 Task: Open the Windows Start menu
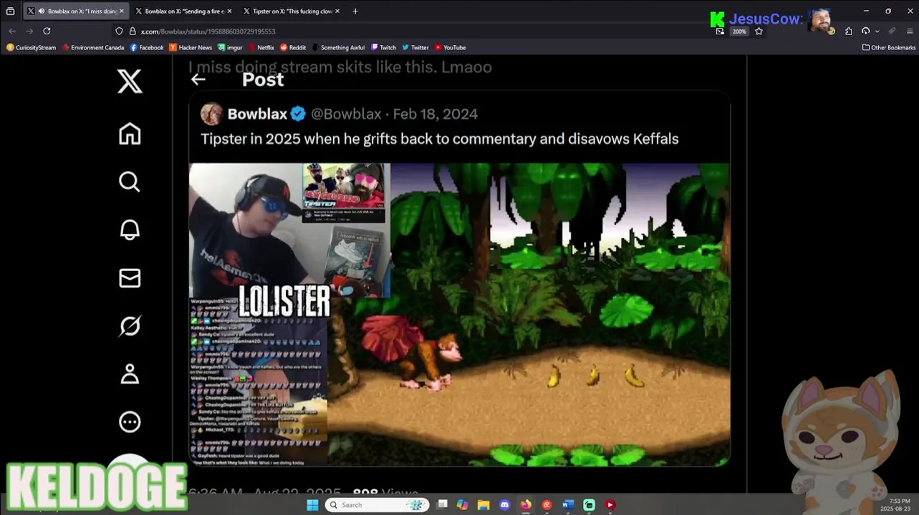(x=312, y=505)
